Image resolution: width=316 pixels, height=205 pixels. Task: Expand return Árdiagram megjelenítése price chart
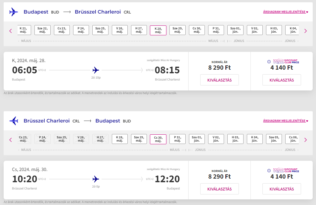286,121
